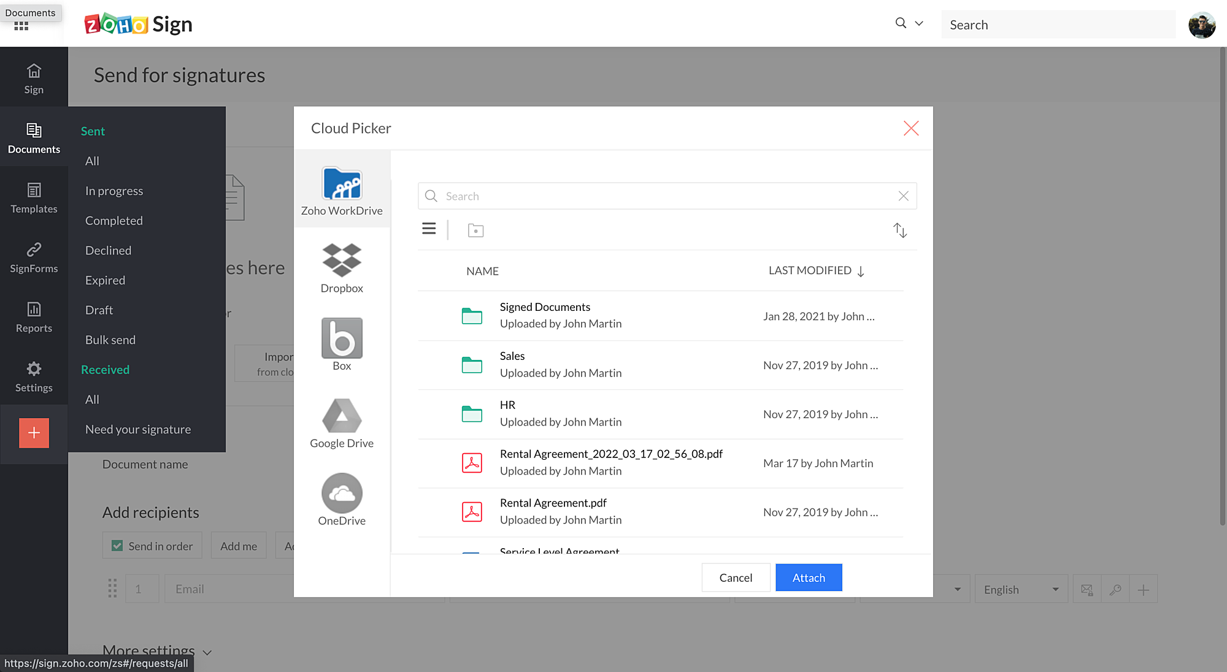Clear the Cloud Picker search field
Viewport: 1227px width, 672px height.
click(904, 196)
